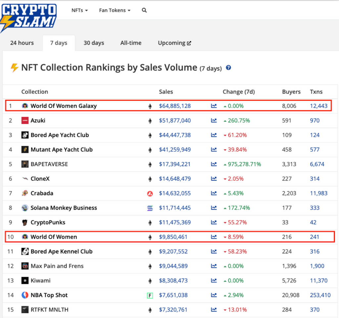Open chart icon for CryptoPunks
This screenshot has width=339, height=318.
(x=214, y=222)
